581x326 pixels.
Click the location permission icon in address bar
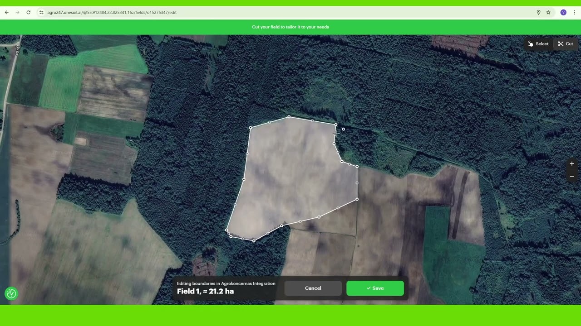tap(538, 12)
